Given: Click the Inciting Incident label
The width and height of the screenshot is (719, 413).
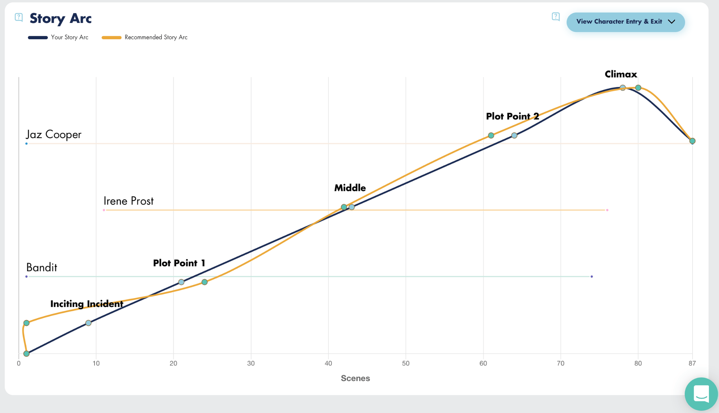Looking at the screenshot, I should [x=87, y=304].
